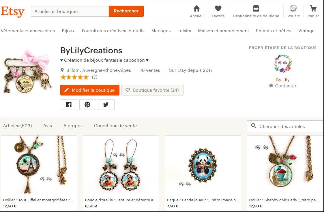This screenshot has width=324, height=212.
Task: Expand the Vous account dropdown
Action: 294,12
